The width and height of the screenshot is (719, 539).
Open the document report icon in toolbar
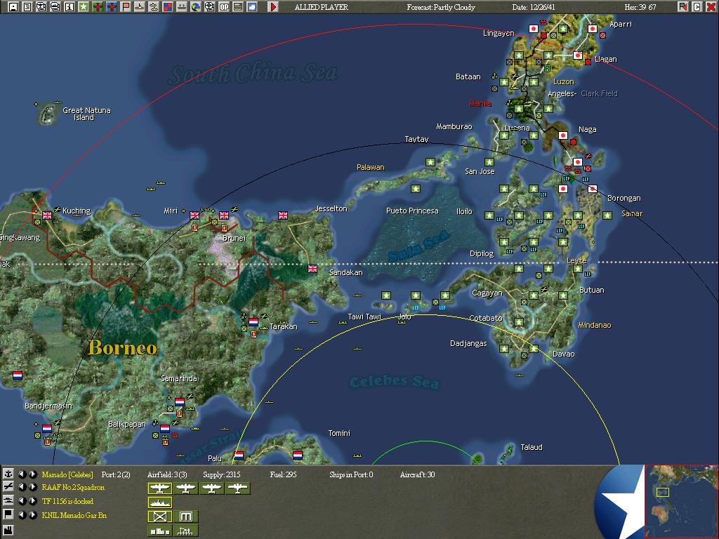pyautogui.click(x=27, y=7)
